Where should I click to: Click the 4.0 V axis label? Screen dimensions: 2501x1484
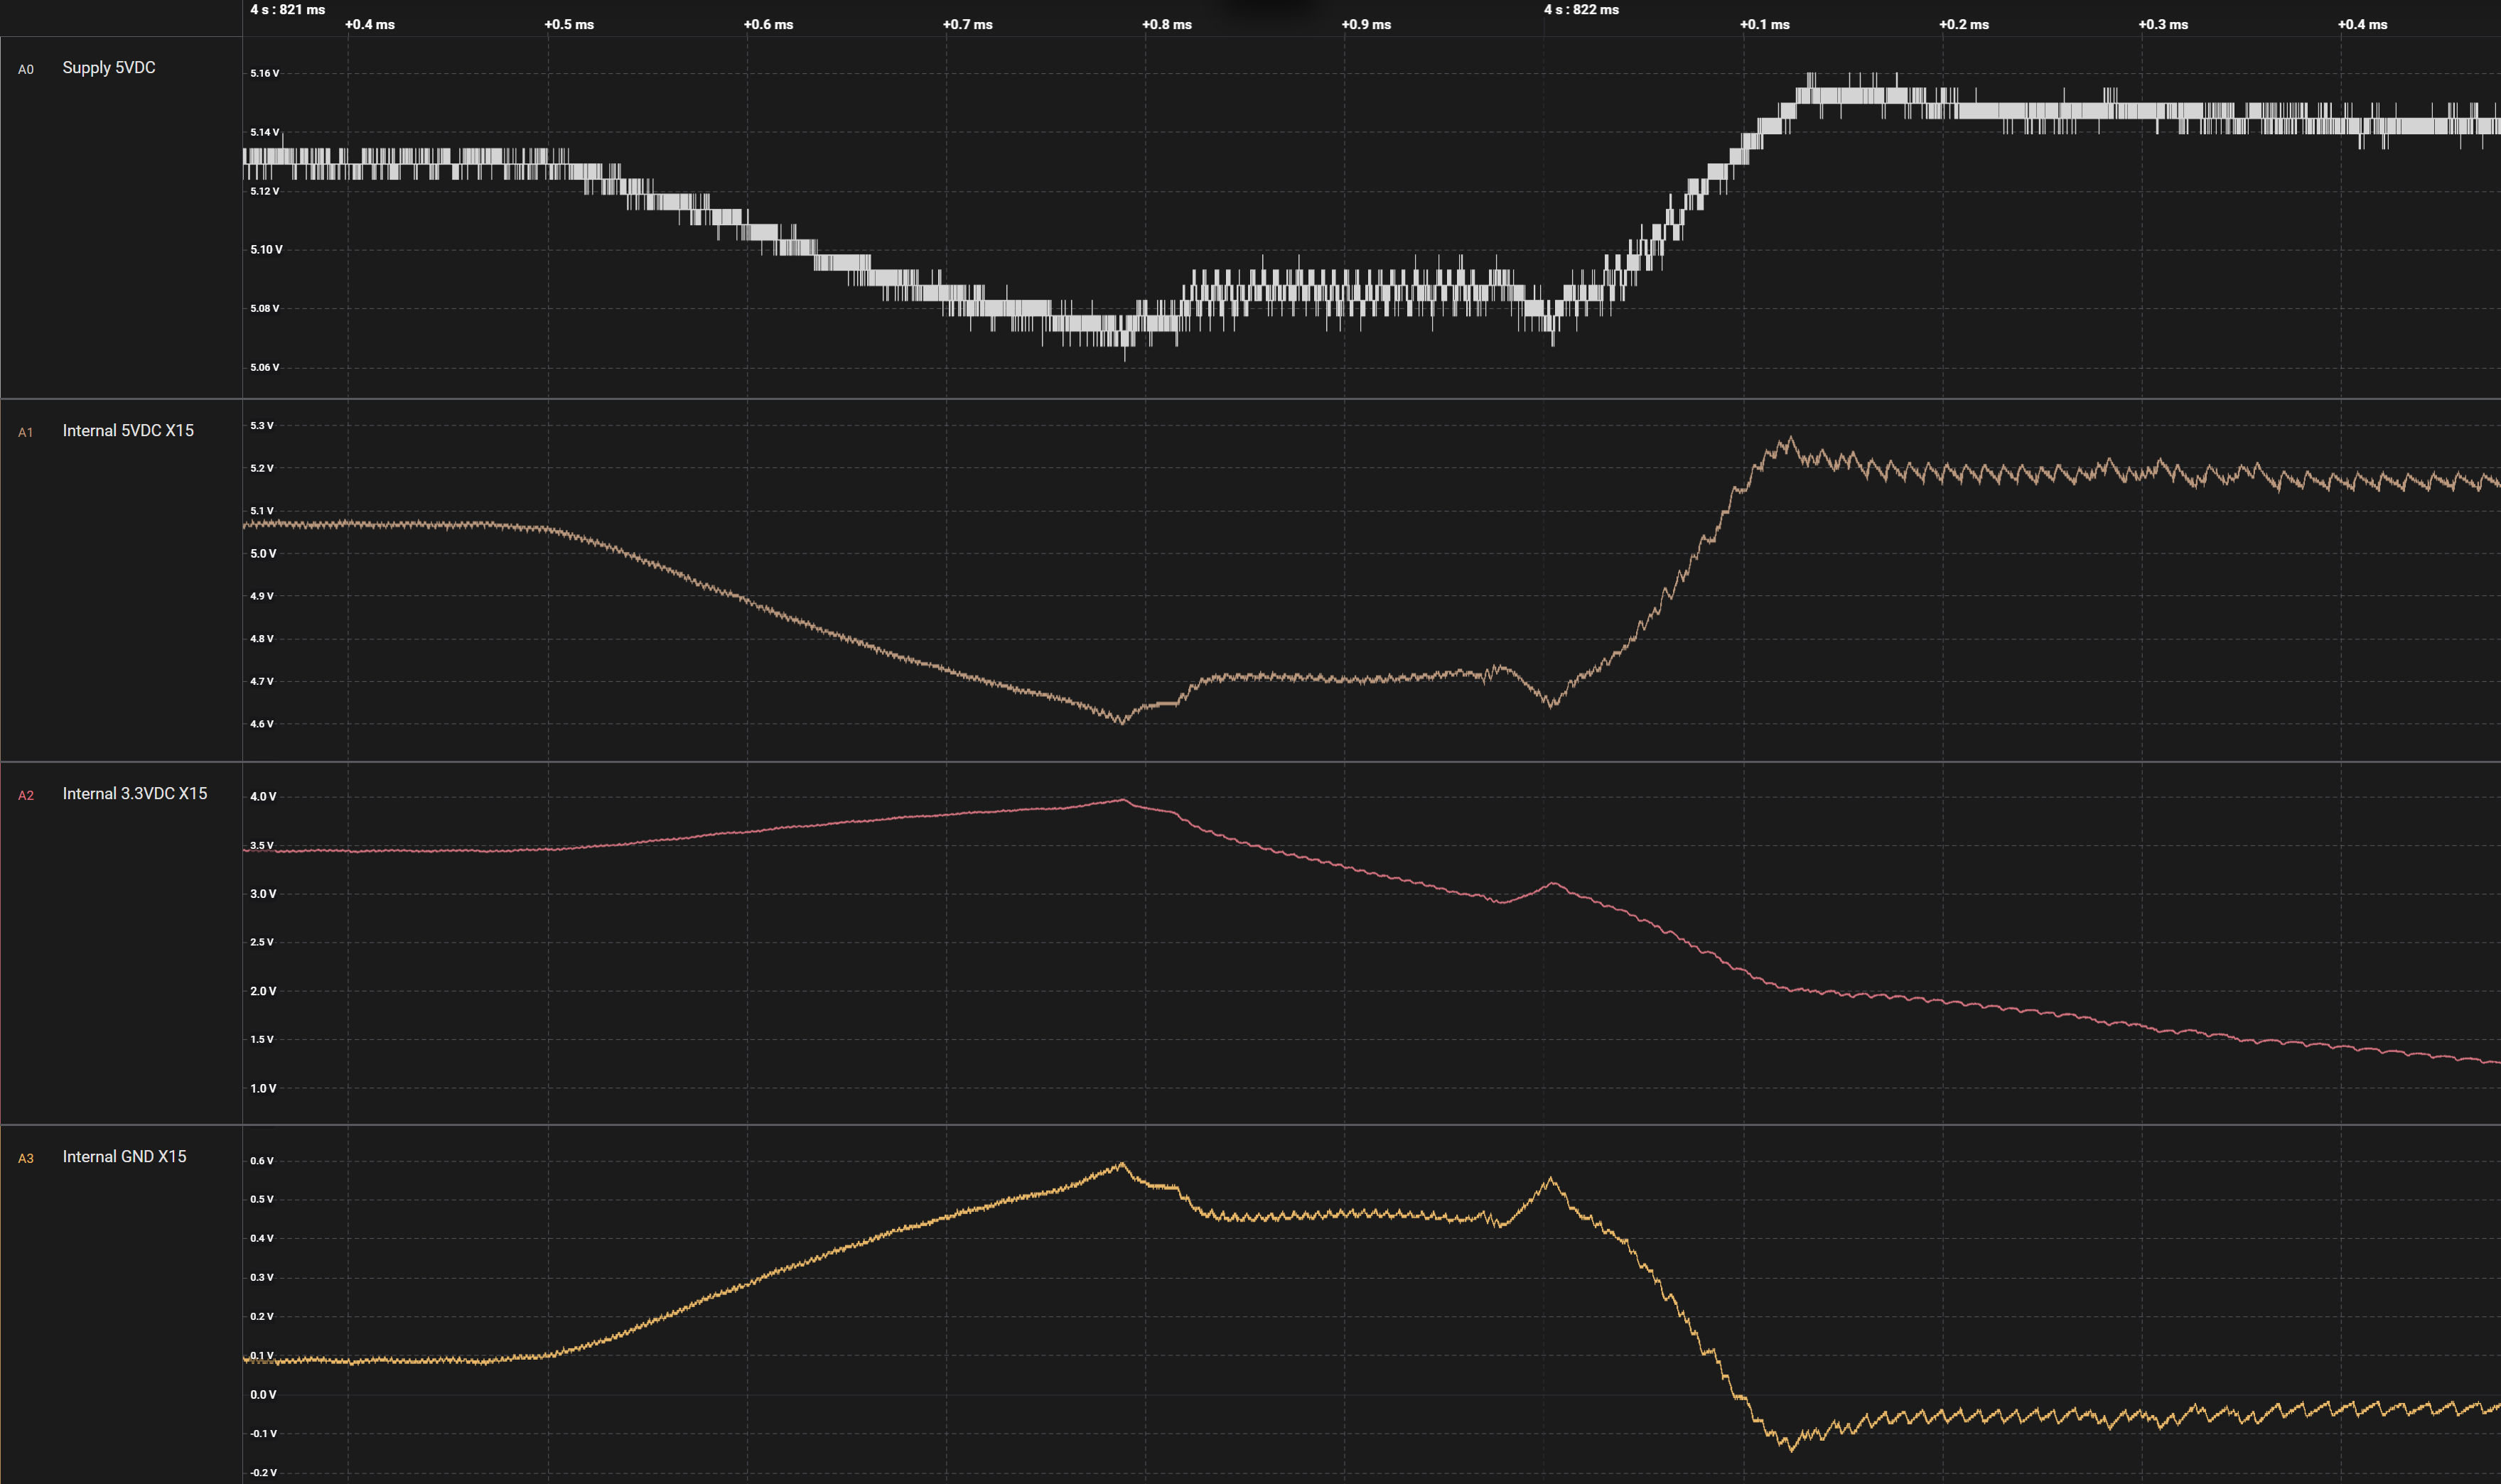pyautogui.click(x=262, y=797)
